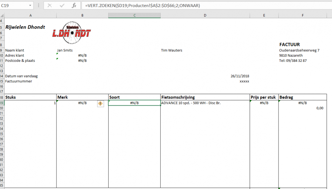
Task: Click the Cancel (X) formula button
Action: point(50,6)
